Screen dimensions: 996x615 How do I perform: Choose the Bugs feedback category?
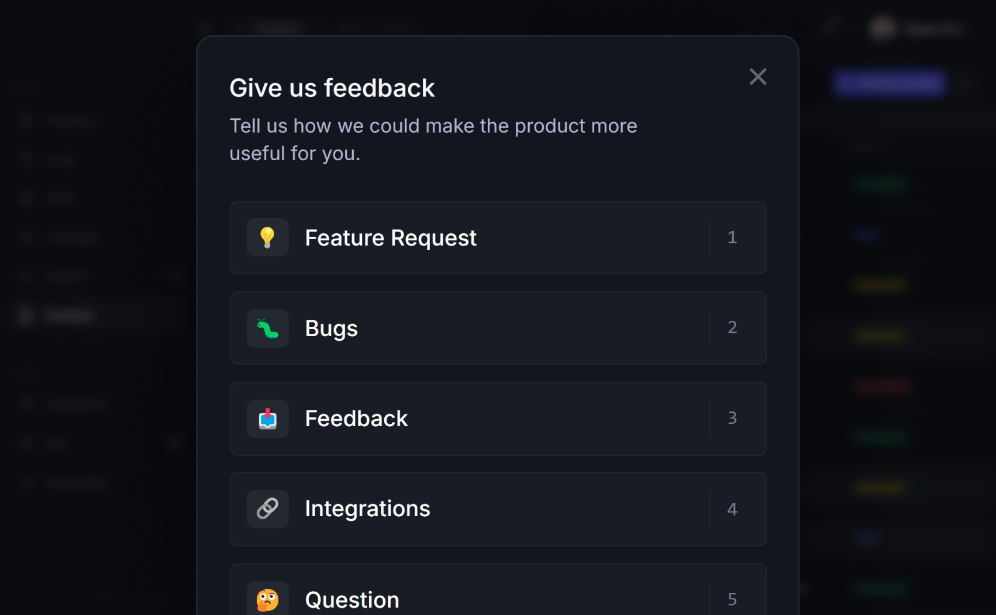pyautogui.click(x=498, y=328)
